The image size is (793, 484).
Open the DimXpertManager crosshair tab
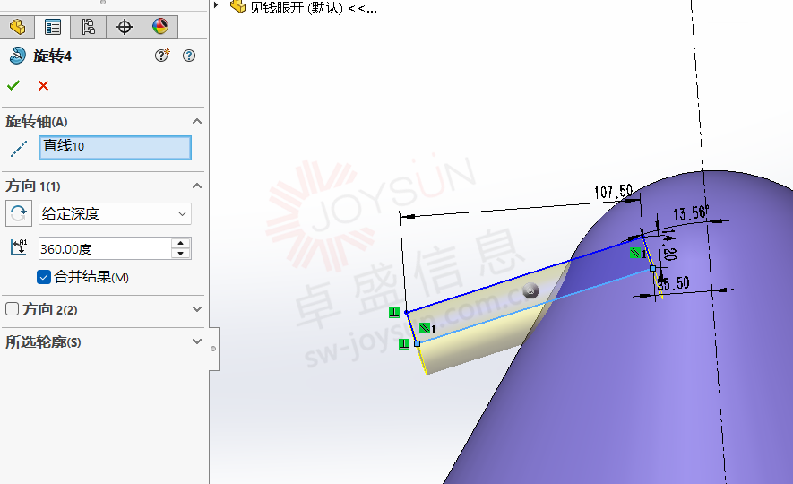pos(125,27)
